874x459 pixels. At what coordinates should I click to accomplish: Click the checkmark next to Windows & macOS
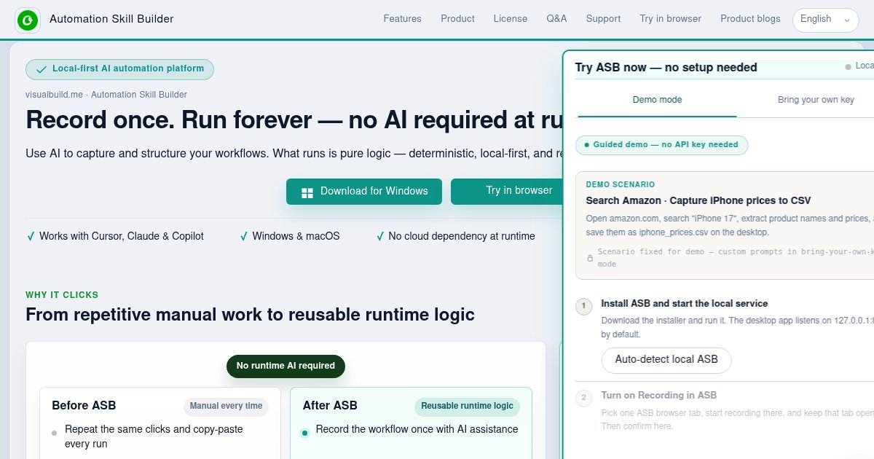244,237
